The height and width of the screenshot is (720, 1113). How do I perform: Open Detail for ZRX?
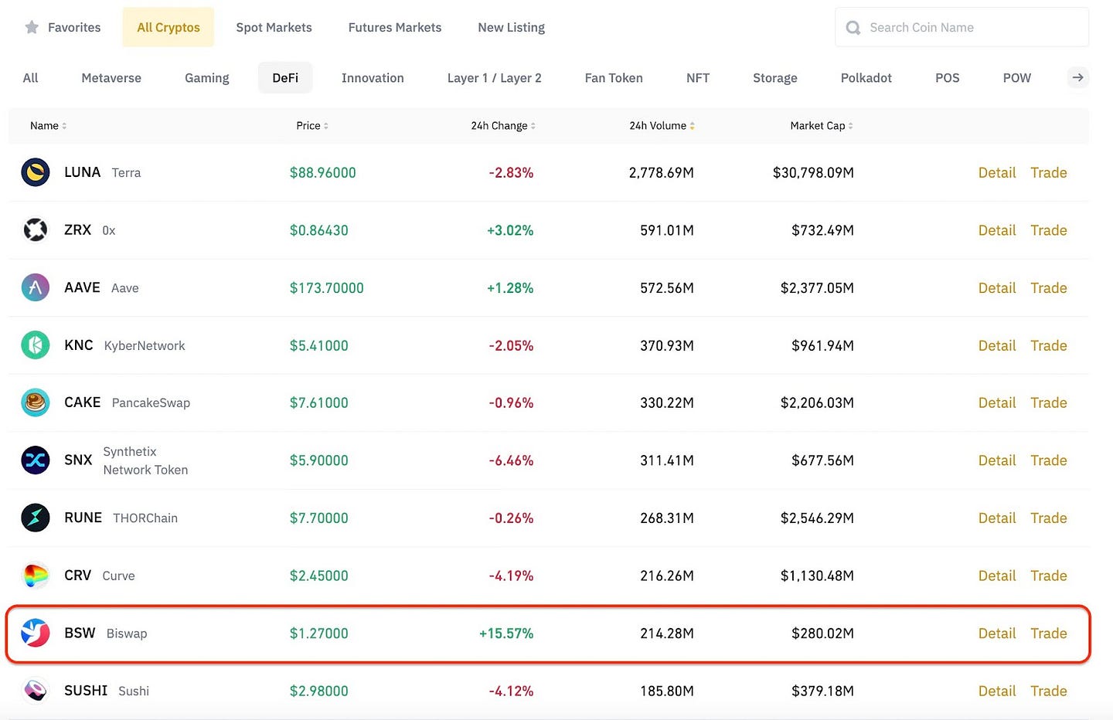[997, 230]
